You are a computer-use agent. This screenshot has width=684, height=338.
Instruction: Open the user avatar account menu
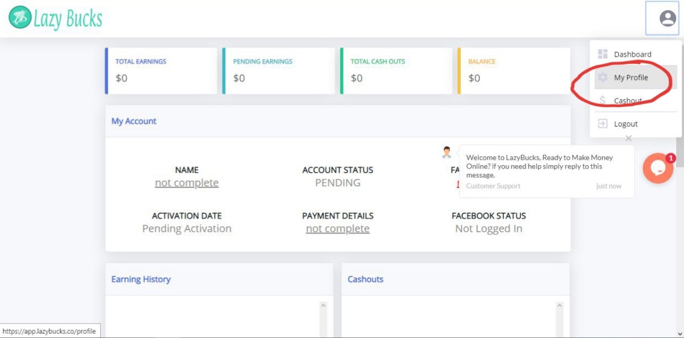(x=667, y=19)
